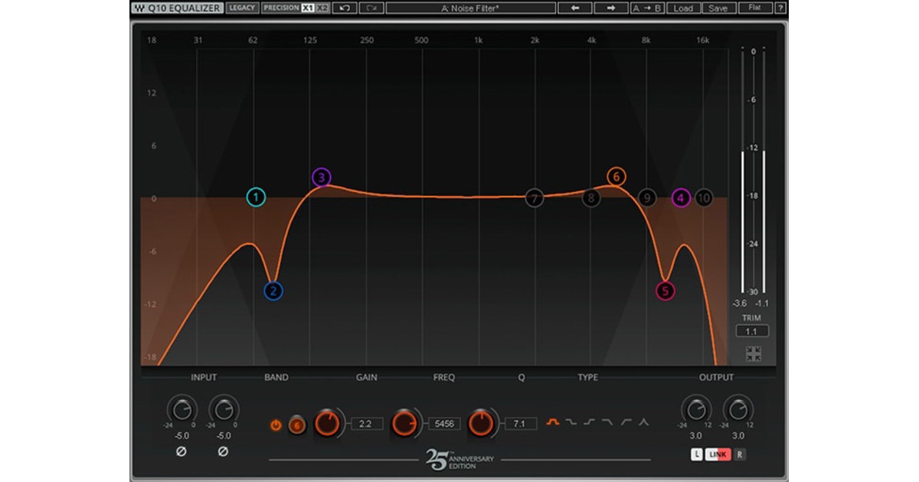Click the inactive band 9 node
This screenshot has height=482, width=919.
[x=647, y=198]
